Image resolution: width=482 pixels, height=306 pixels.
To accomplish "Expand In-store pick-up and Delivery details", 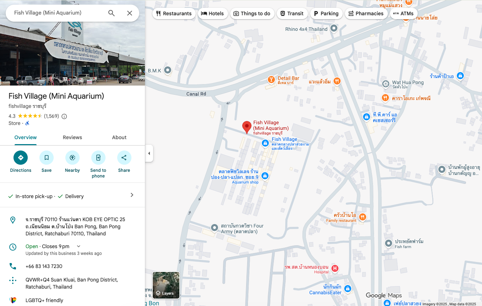I will point(132,195).
